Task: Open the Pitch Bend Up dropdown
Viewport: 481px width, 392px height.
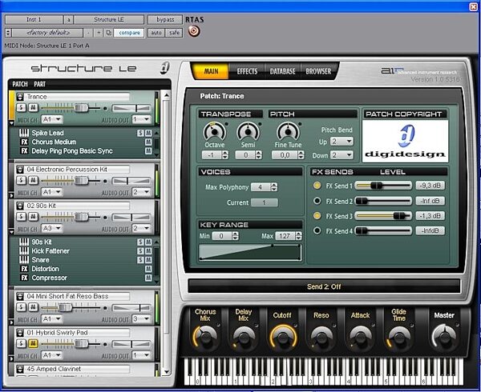Action: 342,142
